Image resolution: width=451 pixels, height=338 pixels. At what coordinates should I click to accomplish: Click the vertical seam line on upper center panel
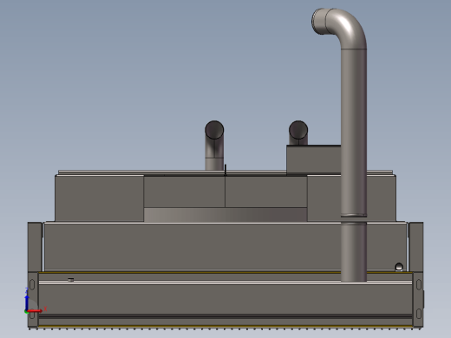click(225, 191)
